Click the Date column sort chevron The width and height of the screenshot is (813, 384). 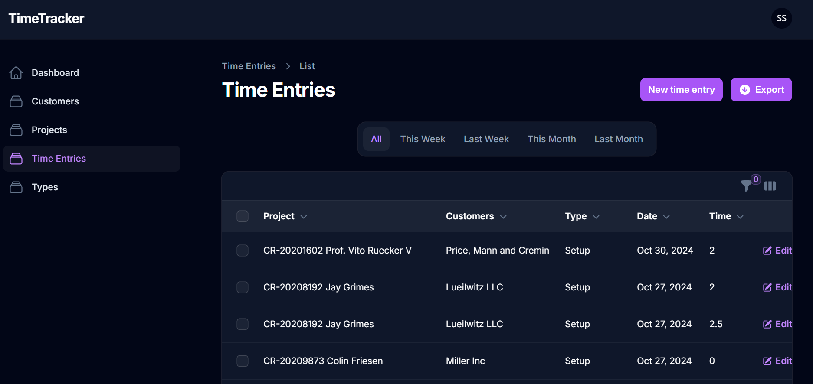(666, 217)
